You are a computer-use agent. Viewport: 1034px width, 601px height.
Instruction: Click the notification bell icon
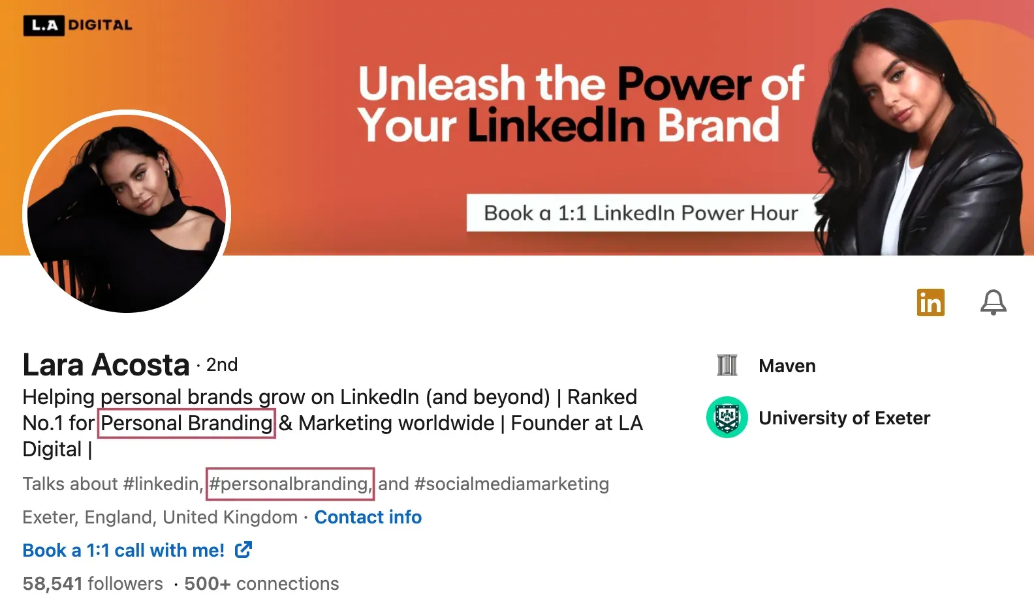coord(993,302)
